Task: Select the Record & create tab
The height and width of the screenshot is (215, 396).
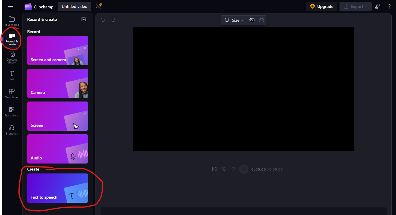Action: (12, 39)
